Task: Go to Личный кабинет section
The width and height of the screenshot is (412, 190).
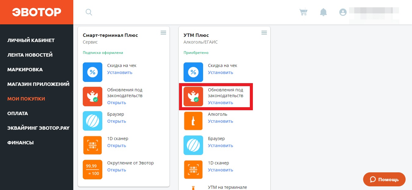Action: (x=31, y=40)
